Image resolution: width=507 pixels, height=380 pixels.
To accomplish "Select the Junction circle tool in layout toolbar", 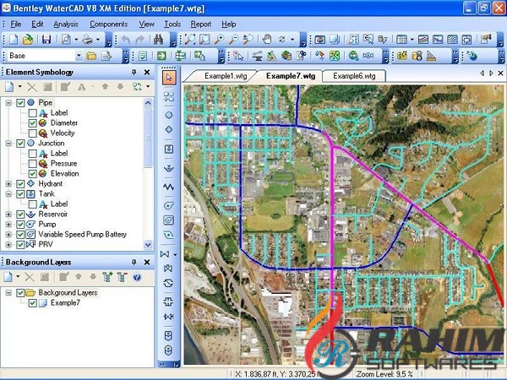I will coord(168,115).
